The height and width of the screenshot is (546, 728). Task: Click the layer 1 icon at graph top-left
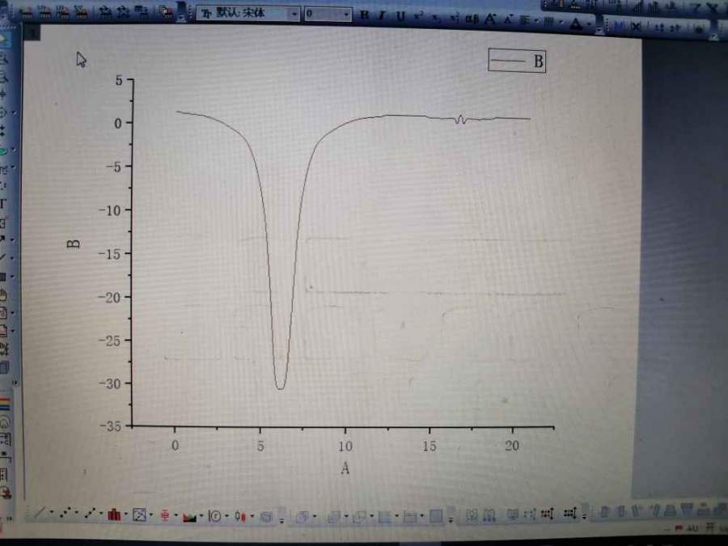(x=32, y=32)
